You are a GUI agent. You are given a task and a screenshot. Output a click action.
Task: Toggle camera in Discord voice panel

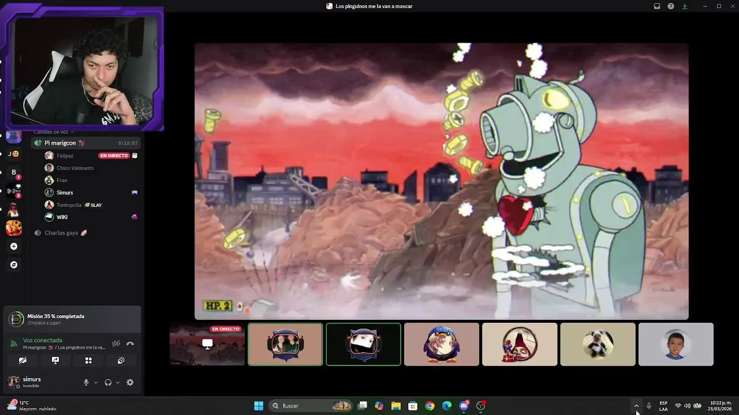pos(23,360)
